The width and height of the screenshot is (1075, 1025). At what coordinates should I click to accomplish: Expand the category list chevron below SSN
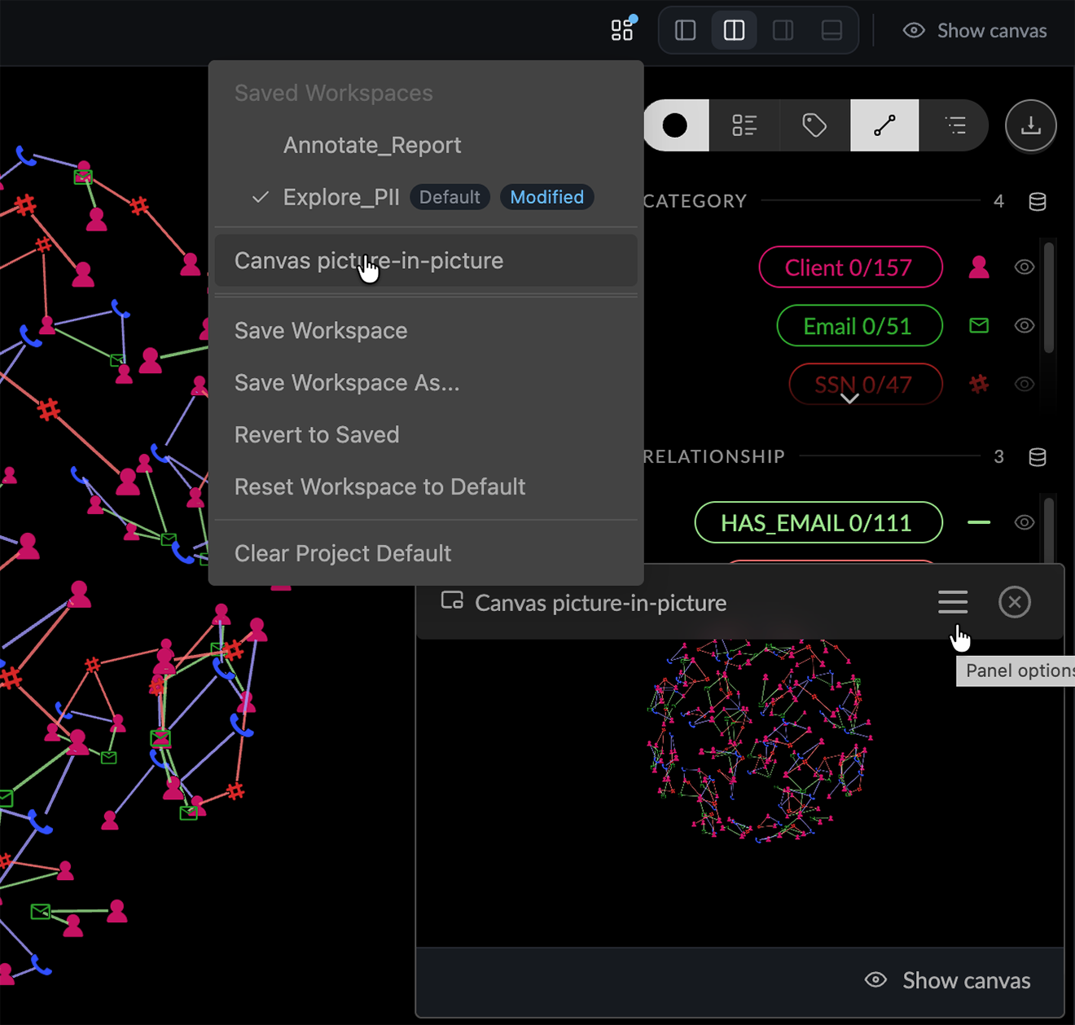(849, 398)
